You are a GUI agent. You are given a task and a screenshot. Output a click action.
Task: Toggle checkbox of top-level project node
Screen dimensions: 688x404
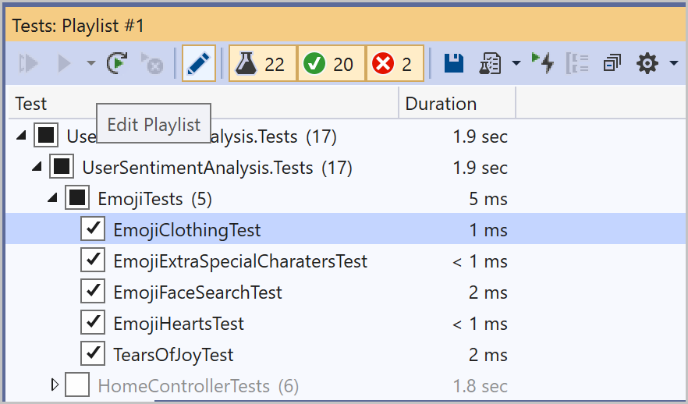[x=45, y=135]
